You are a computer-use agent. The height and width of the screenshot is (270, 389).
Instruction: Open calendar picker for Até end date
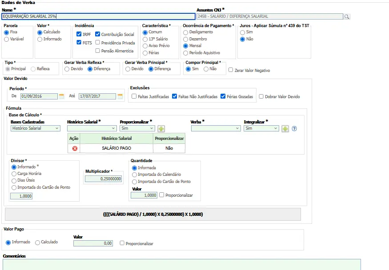[120, 96]
